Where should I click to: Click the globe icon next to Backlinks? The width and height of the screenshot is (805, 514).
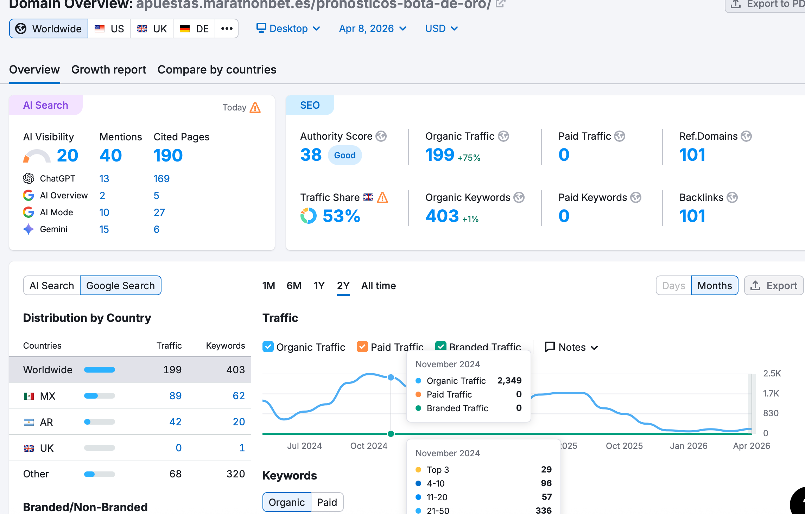pyautogui.click(x=732, y=197)
